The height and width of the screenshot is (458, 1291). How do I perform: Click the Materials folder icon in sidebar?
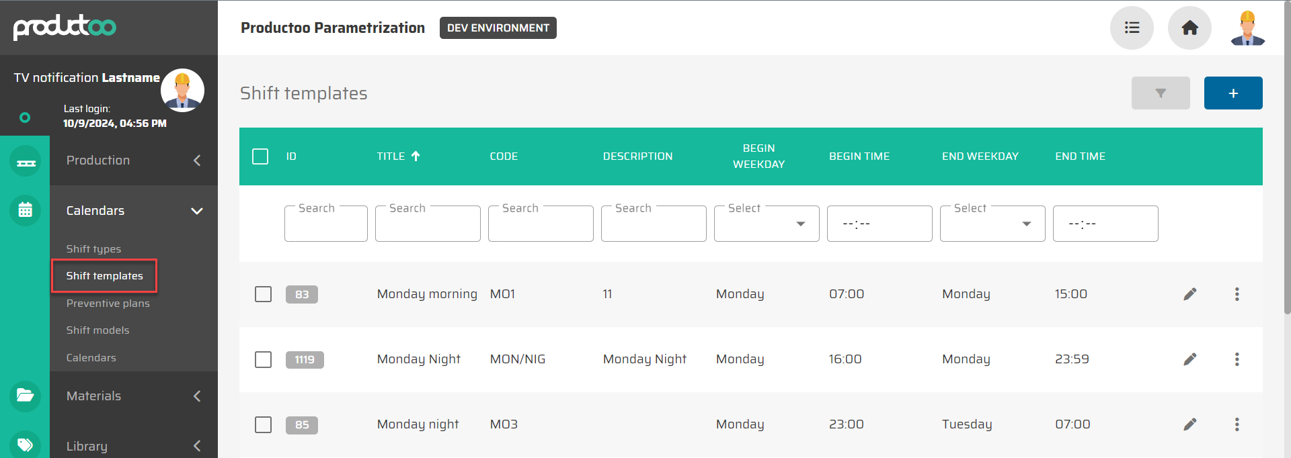[x=25, y=396]
